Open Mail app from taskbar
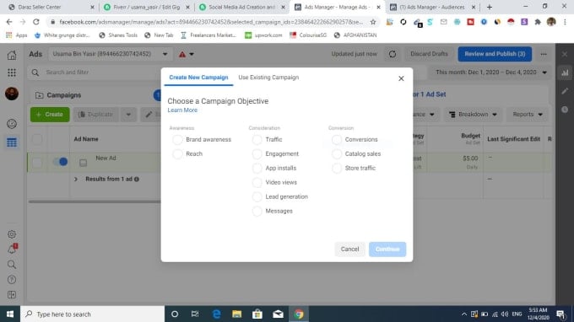This screenshot has height=322, width=574. click(x=278, y=314)
